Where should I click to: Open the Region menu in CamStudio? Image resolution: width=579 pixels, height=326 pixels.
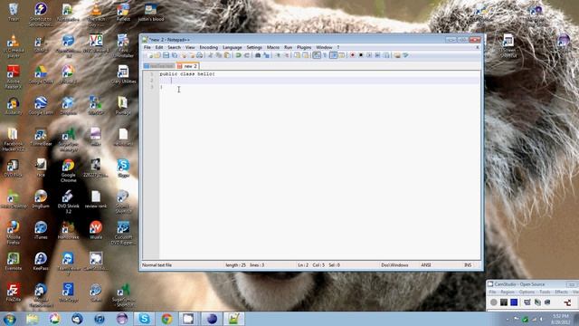[507, 292]
